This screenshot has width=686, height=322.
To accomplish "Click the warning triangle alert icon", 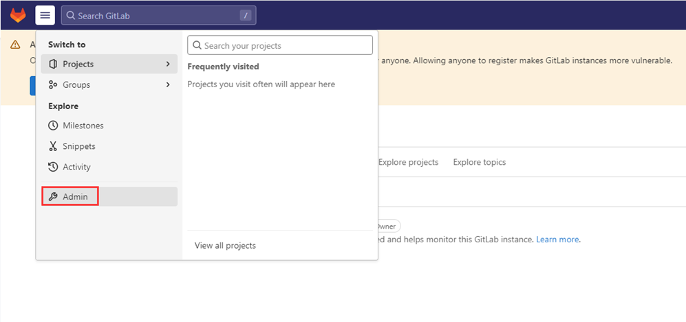I will pyautogui.click(x=15, y=44).
